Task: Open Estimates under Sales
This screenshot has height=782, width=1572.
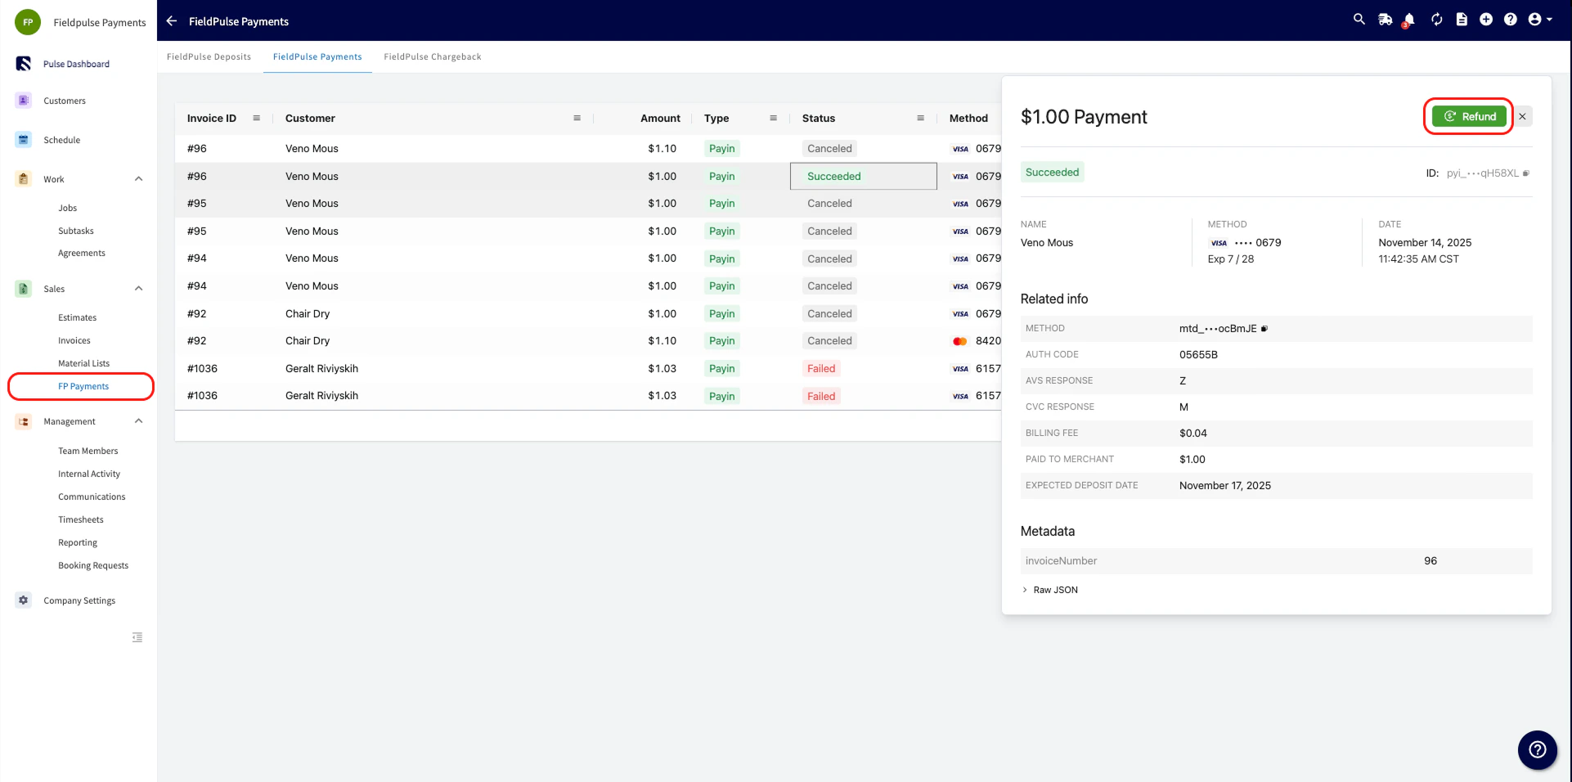Action: click(78, 317)
